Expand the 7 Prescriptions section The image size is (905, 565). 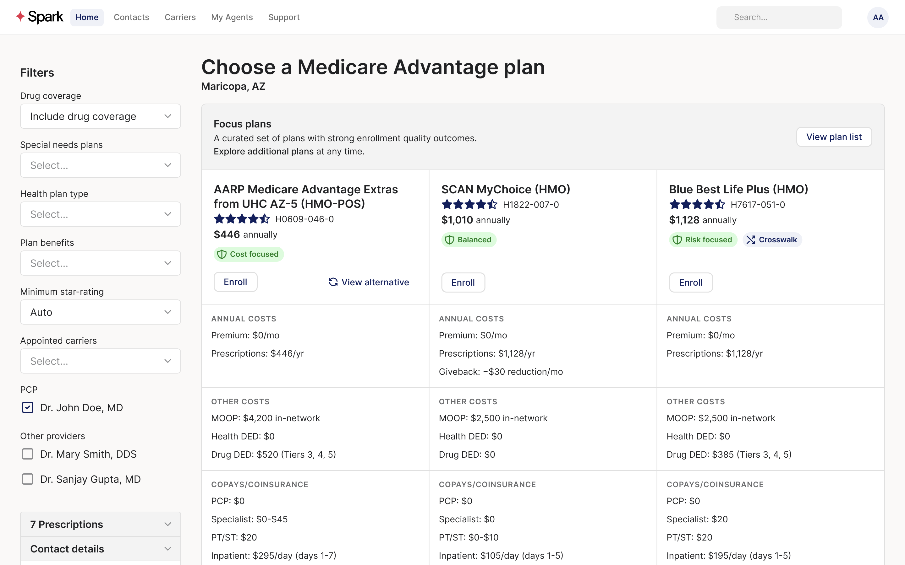pos(101,524)
